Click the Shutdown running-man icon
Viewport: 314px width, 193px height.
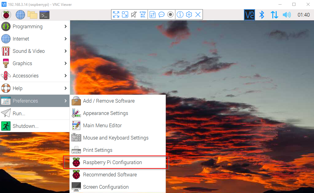6,126
